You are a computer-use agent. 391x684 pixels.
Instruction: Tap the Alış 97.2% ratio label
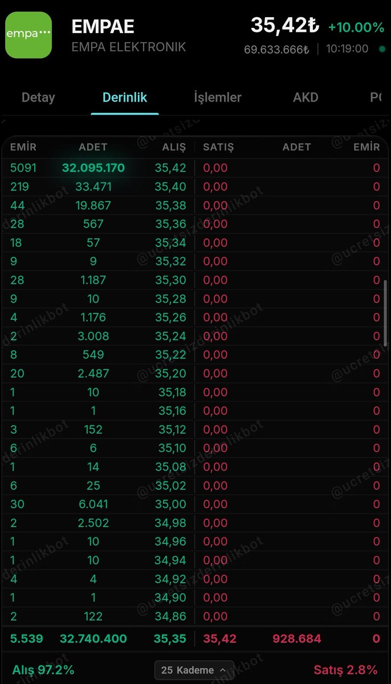(x=43, y=670)
